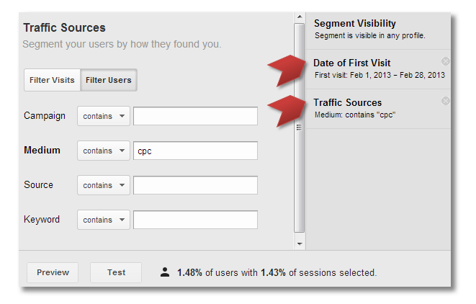Open Source contains dropdown
Viewport: 476px width, 304px height.
pos(104,185)
